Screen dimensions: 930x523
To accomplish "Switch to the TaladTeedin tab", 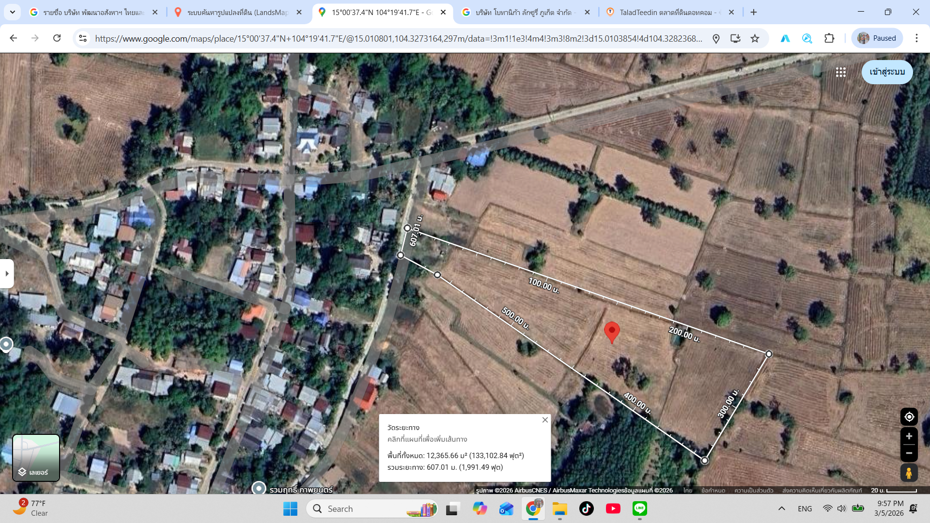I will (670, 12).
